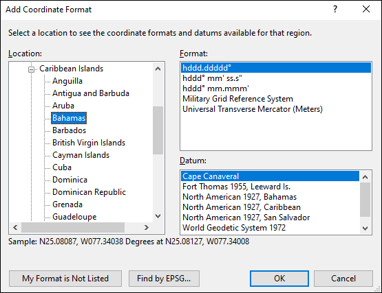Viewport: 382px width, 293px height.
Task: Collapse the Caribbean Islands tree node
Action: 31,69
